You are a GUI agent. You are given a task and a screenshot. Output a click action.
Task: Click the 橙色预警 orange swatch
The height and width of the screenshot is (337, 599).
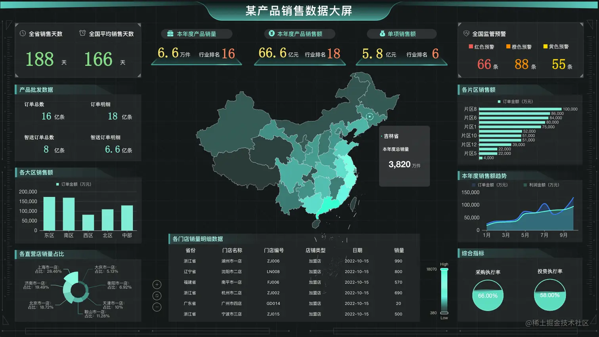click(x=508, y=47)
